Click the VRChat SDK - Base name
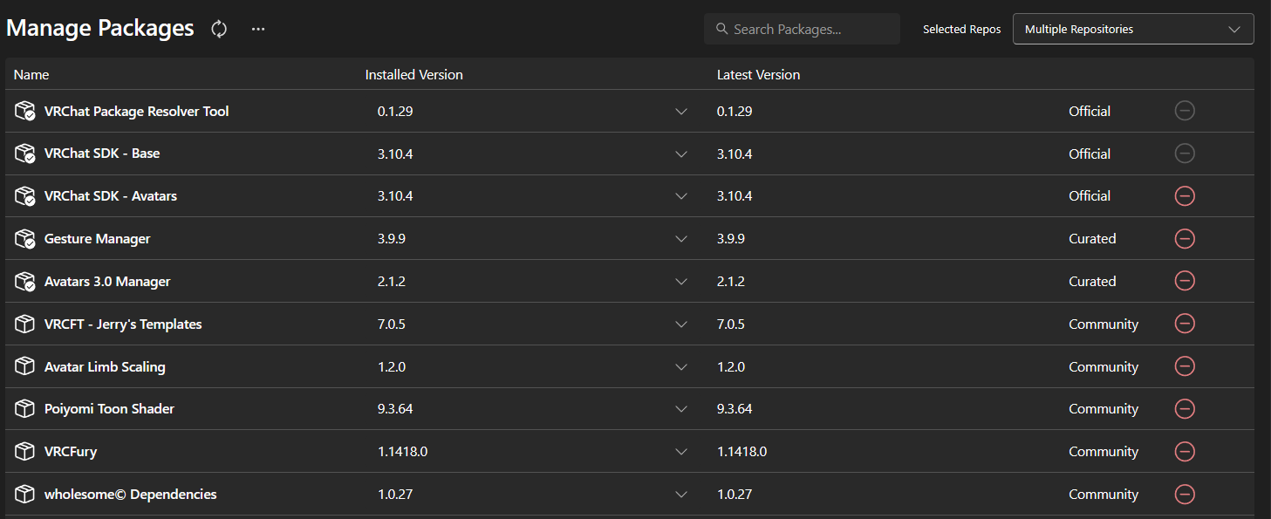1271x519 pixels. 102,154
